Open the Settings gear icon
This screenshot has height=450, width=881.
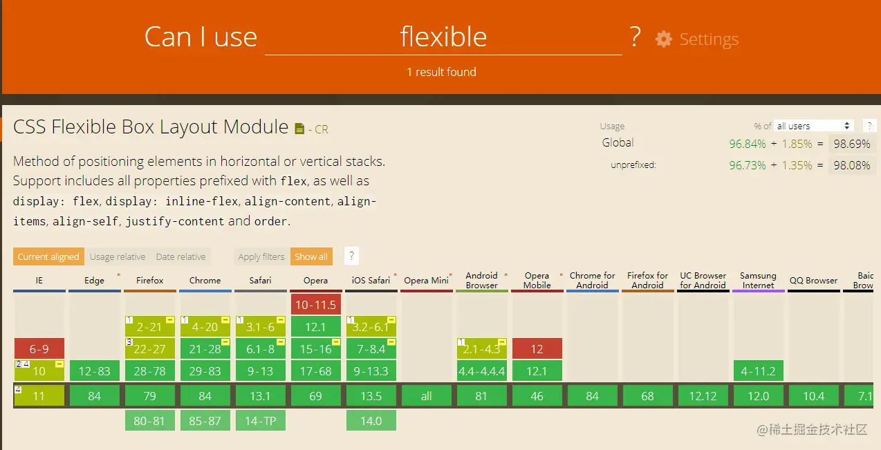tap(663, 39)
